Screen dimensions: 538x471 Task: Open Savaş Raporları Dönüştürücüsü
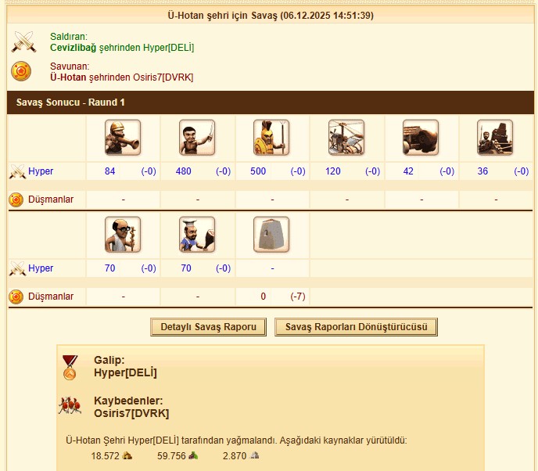coord(356,327)
